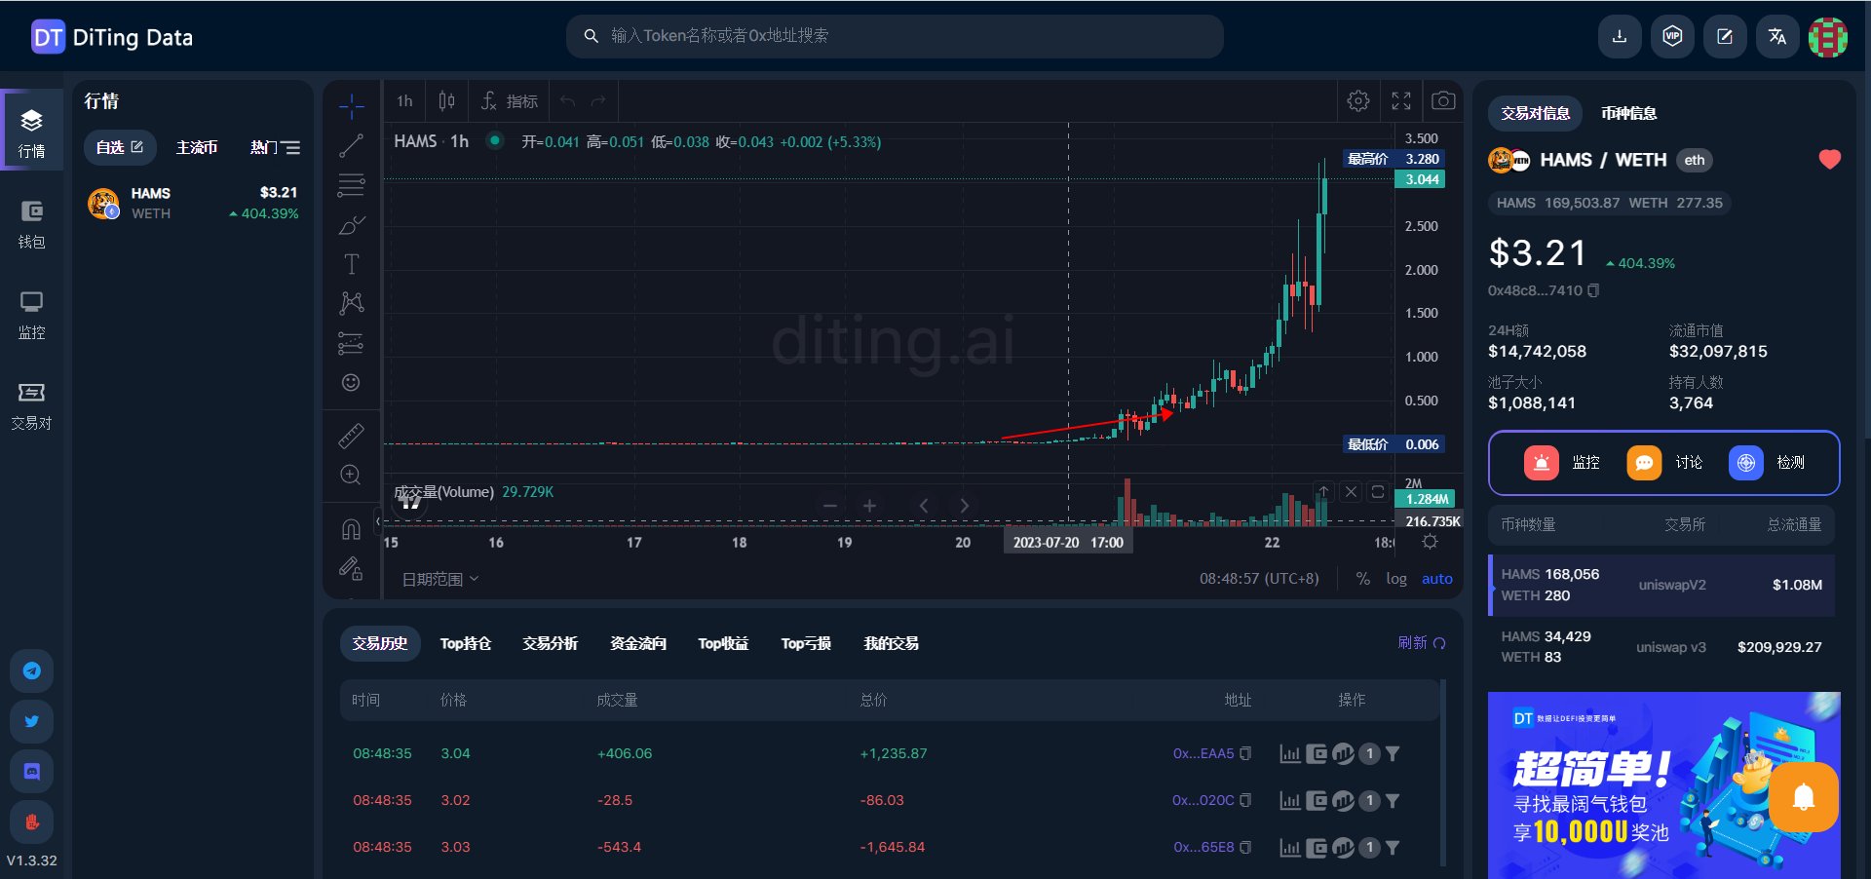Activate the magnifier zoom tool

pyautogui.click(x=350, y=475)
